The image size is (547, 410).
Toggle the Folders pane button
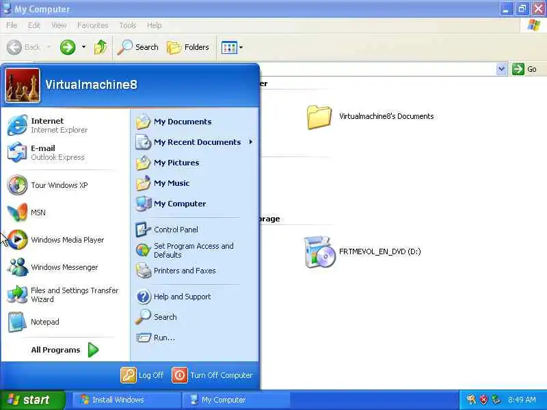coord(188,47)
